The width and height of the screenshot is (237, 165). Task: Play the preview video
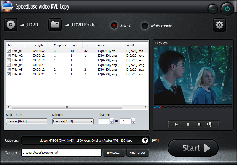click(176, 124)
